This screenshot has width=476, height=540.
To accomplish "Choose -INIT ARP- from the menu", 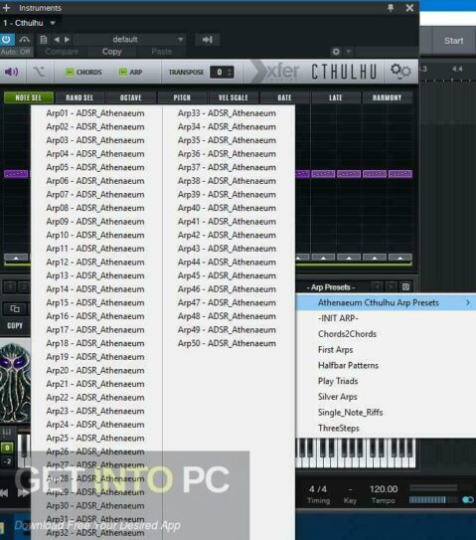I will (x=386, y=318).
